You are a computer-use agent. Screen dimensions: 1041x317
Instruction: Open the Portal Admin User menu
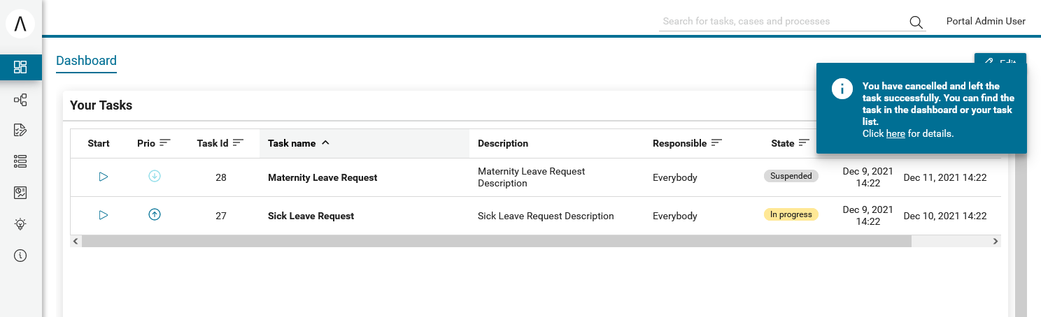pyautogui.click(x=985, y=21)
